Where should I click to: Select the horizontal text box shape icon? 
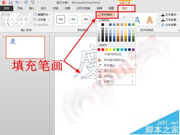[x=4, y=15]
